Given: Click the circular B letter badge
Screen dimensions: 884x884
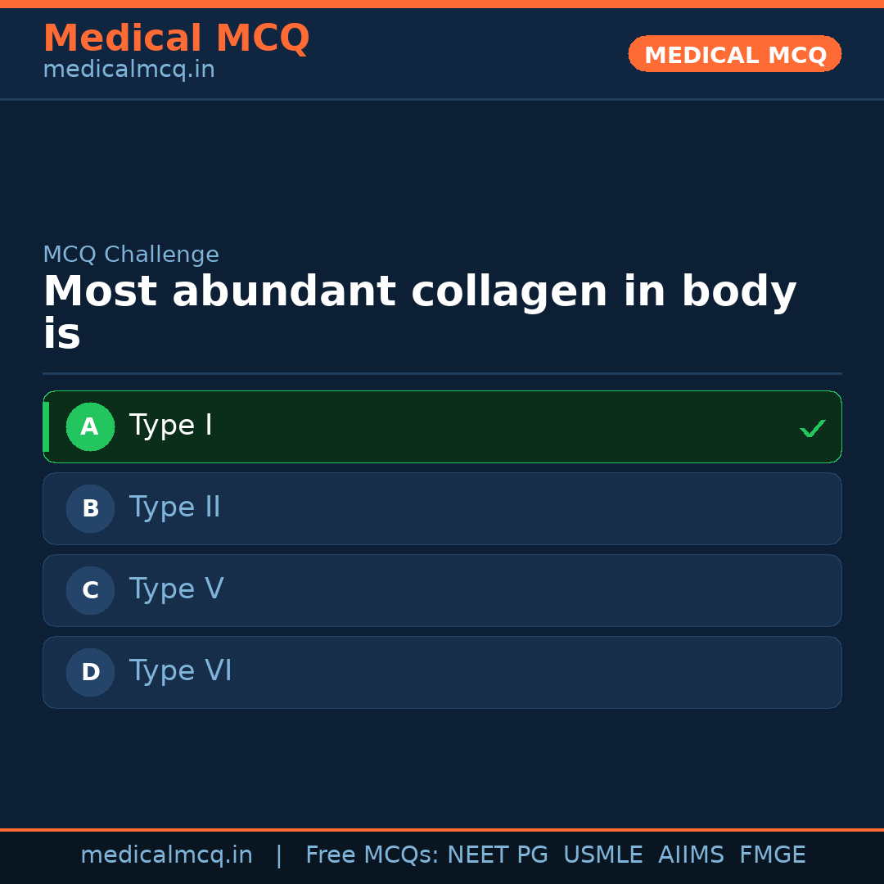Looking at the screenshot, I should tap(90, 508).
